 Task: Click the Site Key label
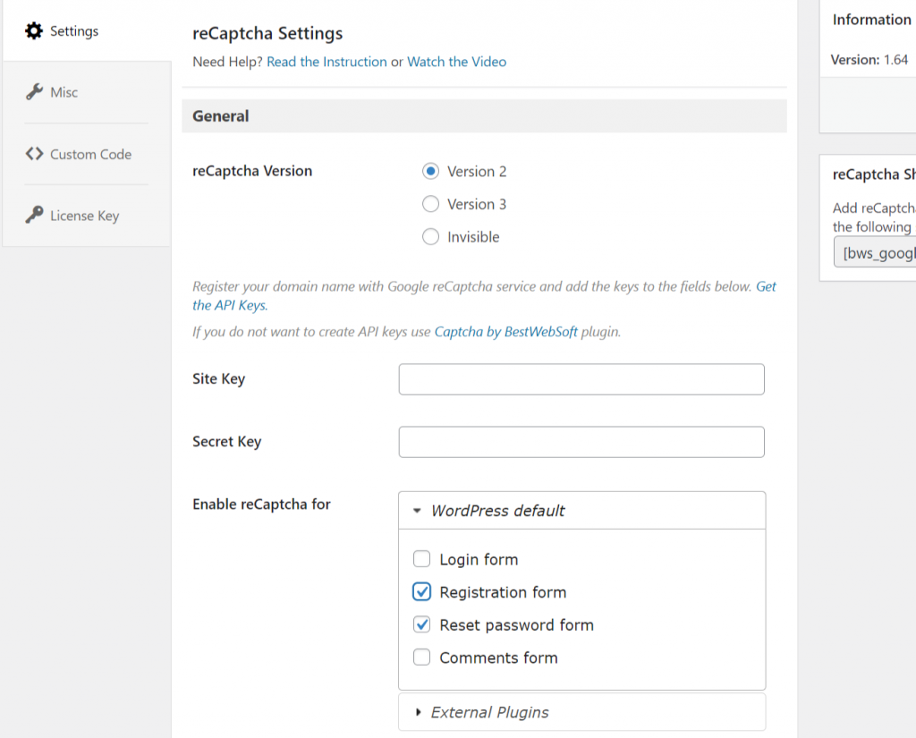[x=219, y=379]
